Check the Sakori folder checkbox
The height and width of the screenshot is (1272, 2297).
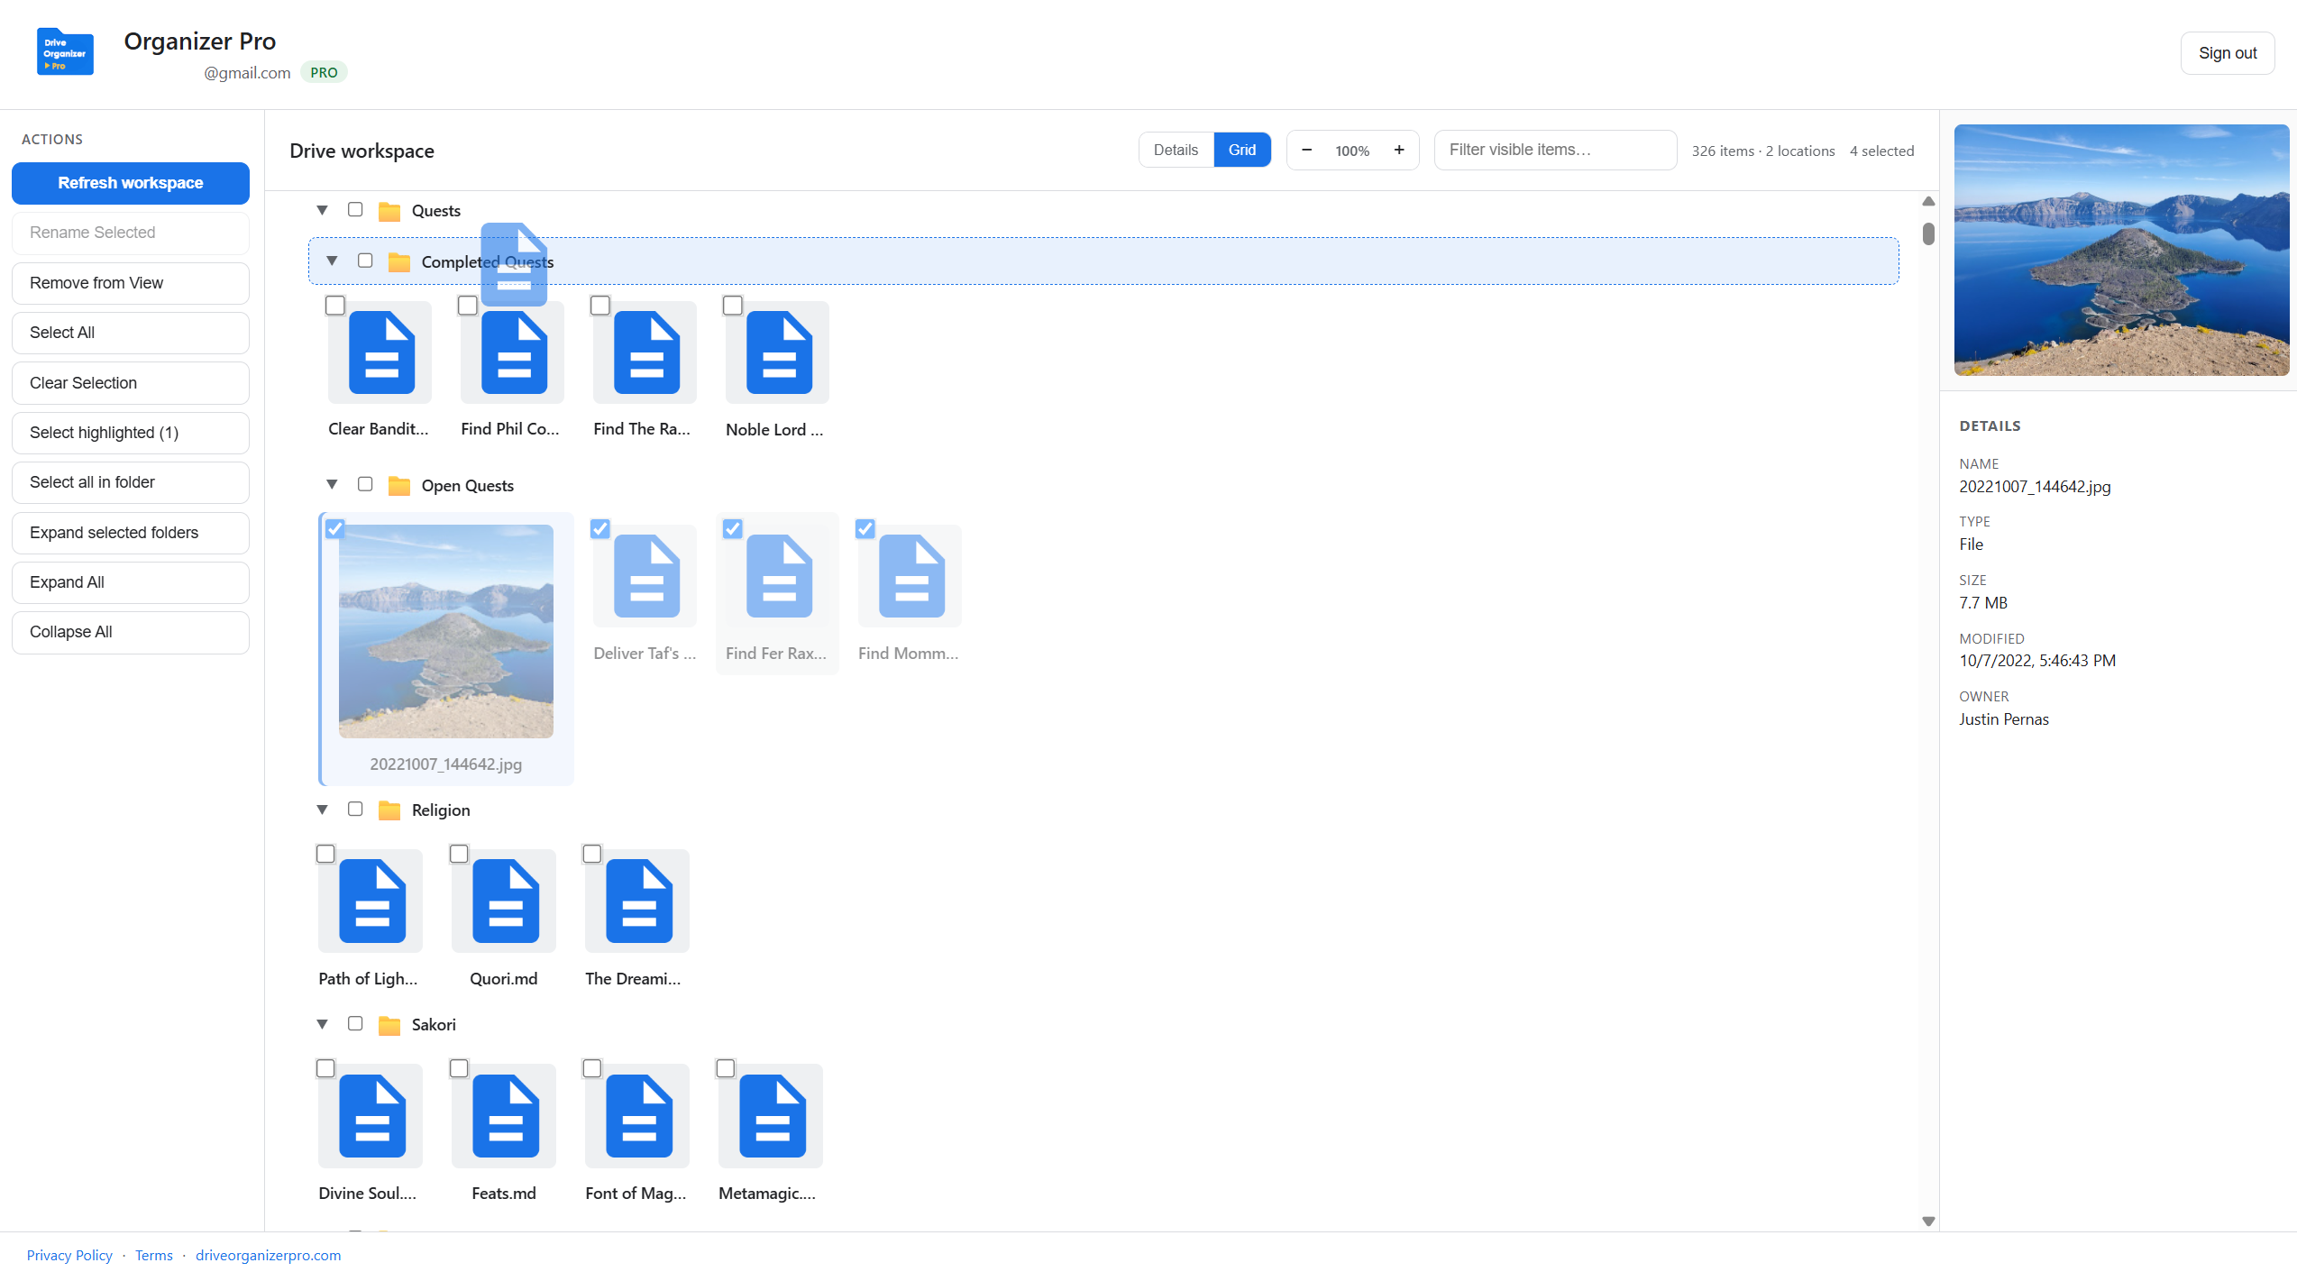(355, 1023)
